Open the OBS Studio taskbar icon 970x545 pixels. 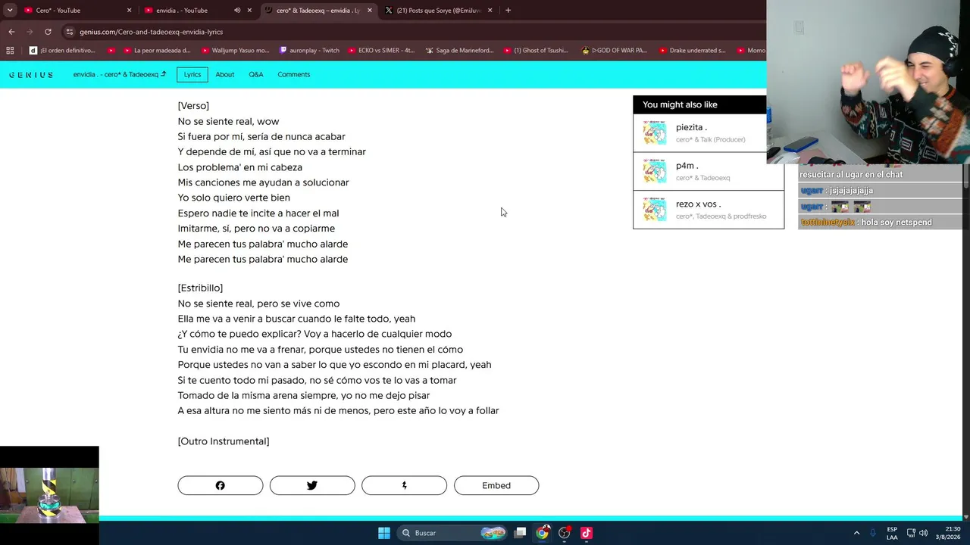pyautogui.click(x=565, y=533)
